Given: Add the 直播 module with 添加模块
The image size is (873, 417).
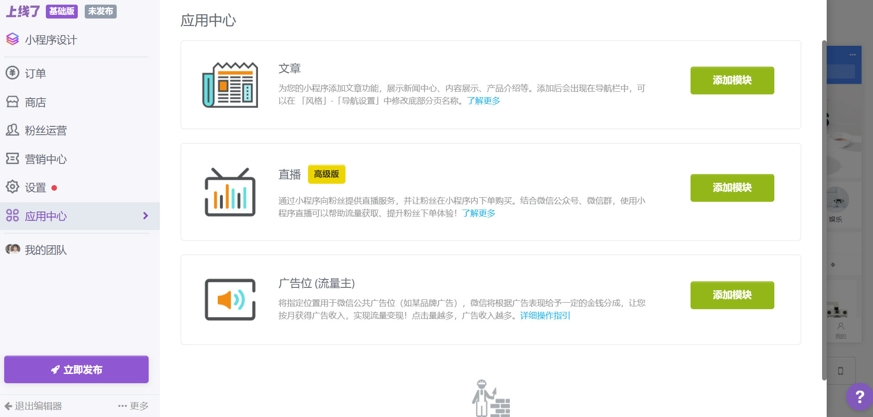Looking at the screenshot, I should [732, 188].
